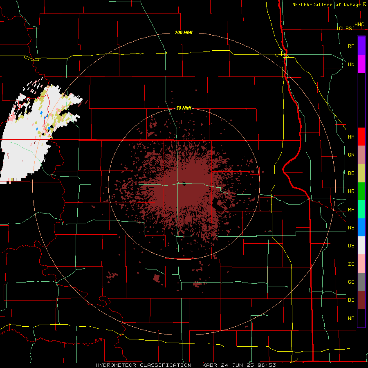Click the RF purple legend color swatch
Screen dimensions: 368x368
(361, 46)
